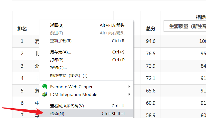Viewport: 206px width, 118px height.
Task: Expand Evernote Web Clipper submenu arrow
Action: [129, 87]
